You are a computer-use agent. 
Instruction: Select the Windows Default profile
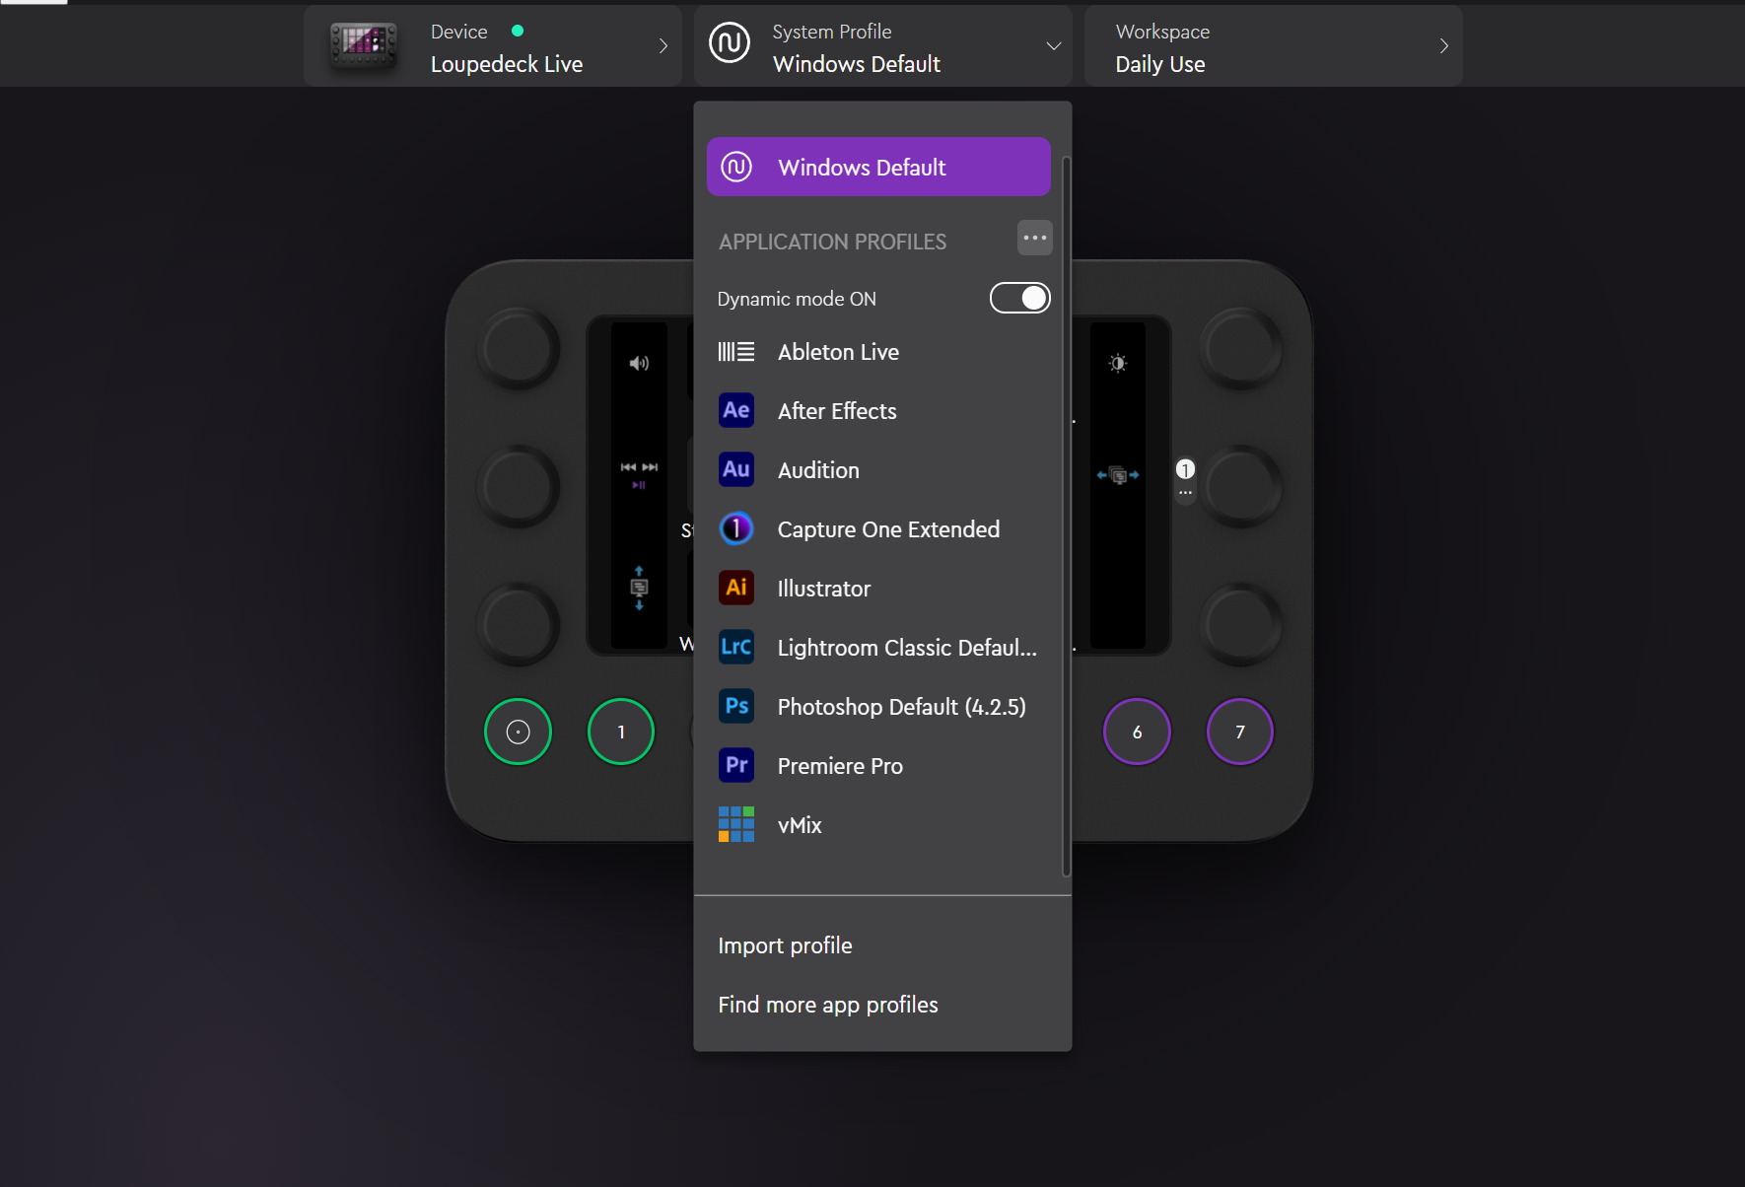878,167
